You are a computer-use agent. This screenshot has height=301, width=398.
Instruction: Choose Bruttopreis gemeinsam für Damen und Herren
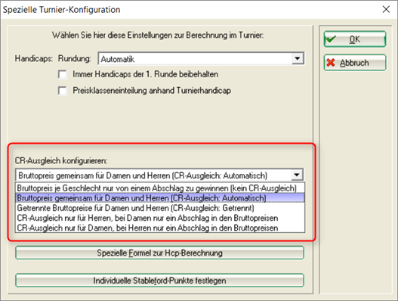160,198
